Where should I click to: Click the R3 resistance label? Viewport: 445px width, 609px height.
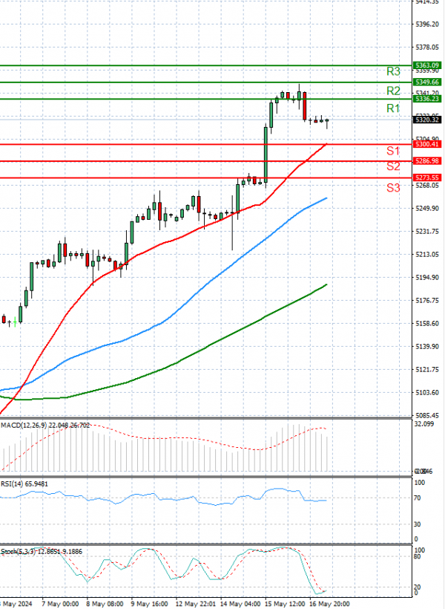(x=393, y=71)
